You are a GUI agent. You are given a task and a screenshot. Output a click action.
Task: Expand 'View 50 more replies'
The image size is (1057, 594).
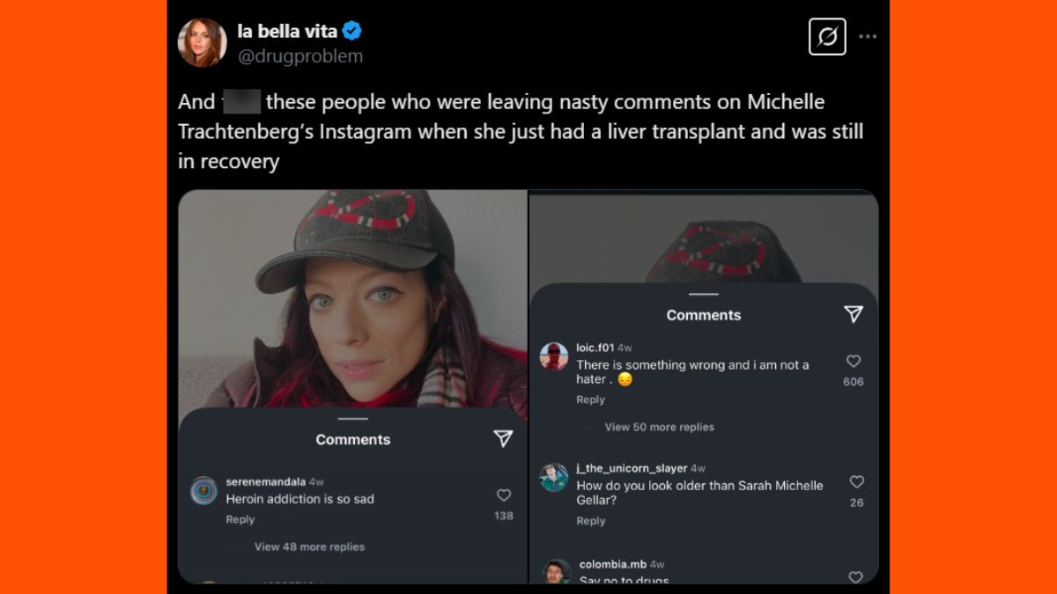659,427
